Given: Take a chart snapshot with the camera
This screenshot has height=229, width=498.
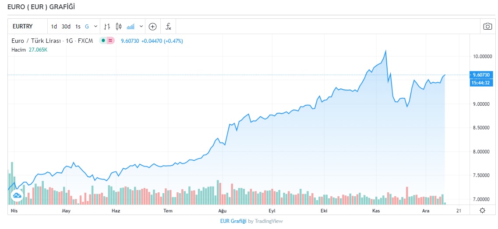Looking at the screenshot, I should (x=487, y=26).
